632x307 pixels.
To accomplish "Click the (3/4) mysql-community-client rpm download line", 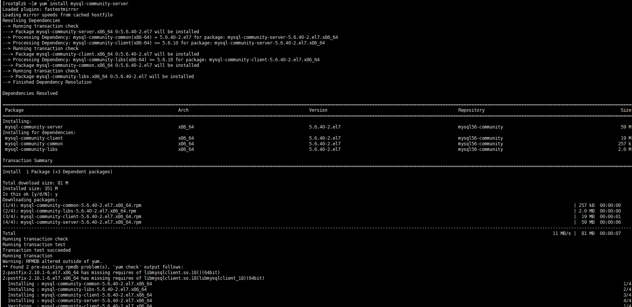I will click(x=72, y=217).
